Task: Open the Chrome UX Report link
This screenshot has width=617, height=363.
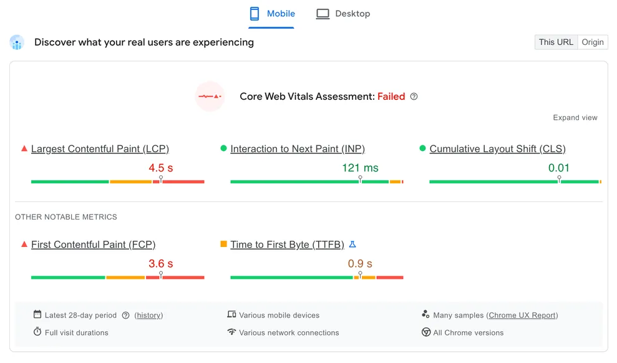Action: click(x=522, y=315)
